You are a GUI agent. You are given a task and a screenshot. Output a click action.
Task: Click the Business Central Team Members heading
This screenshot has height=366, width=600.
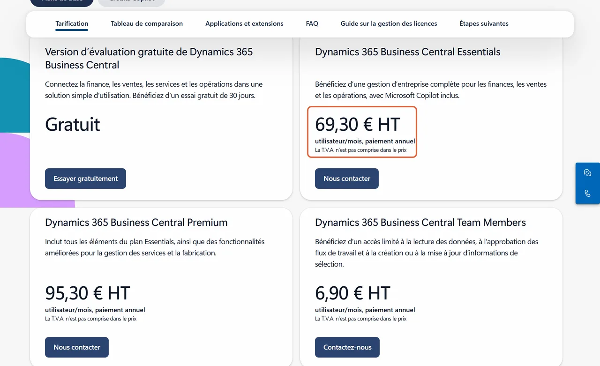point(420,223)
